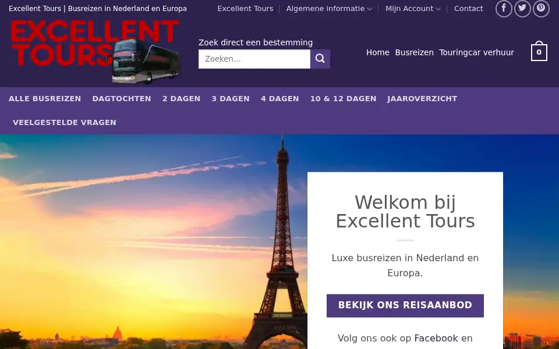559x349 pixels.
Task: Open Touringcar verhuur page
Action: pos(477,52)
